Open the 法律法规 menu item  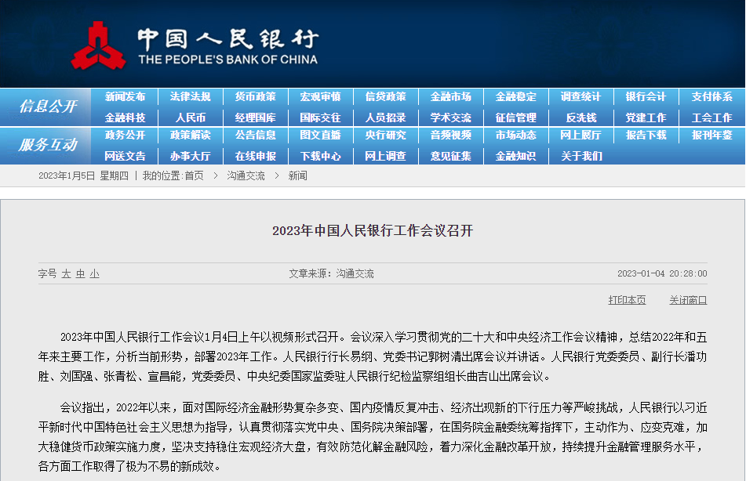point(191,96)
